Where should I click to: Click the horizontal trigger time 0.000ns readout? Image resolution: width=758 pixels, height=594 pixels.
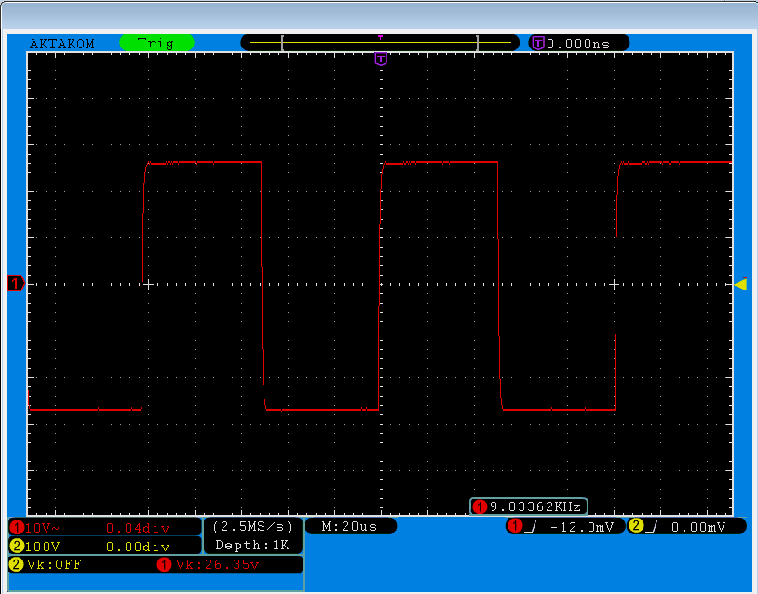578,44
